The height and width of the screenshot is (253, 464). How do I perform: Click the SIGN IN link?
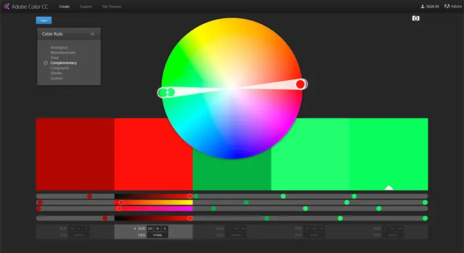(x=433, y=6)
